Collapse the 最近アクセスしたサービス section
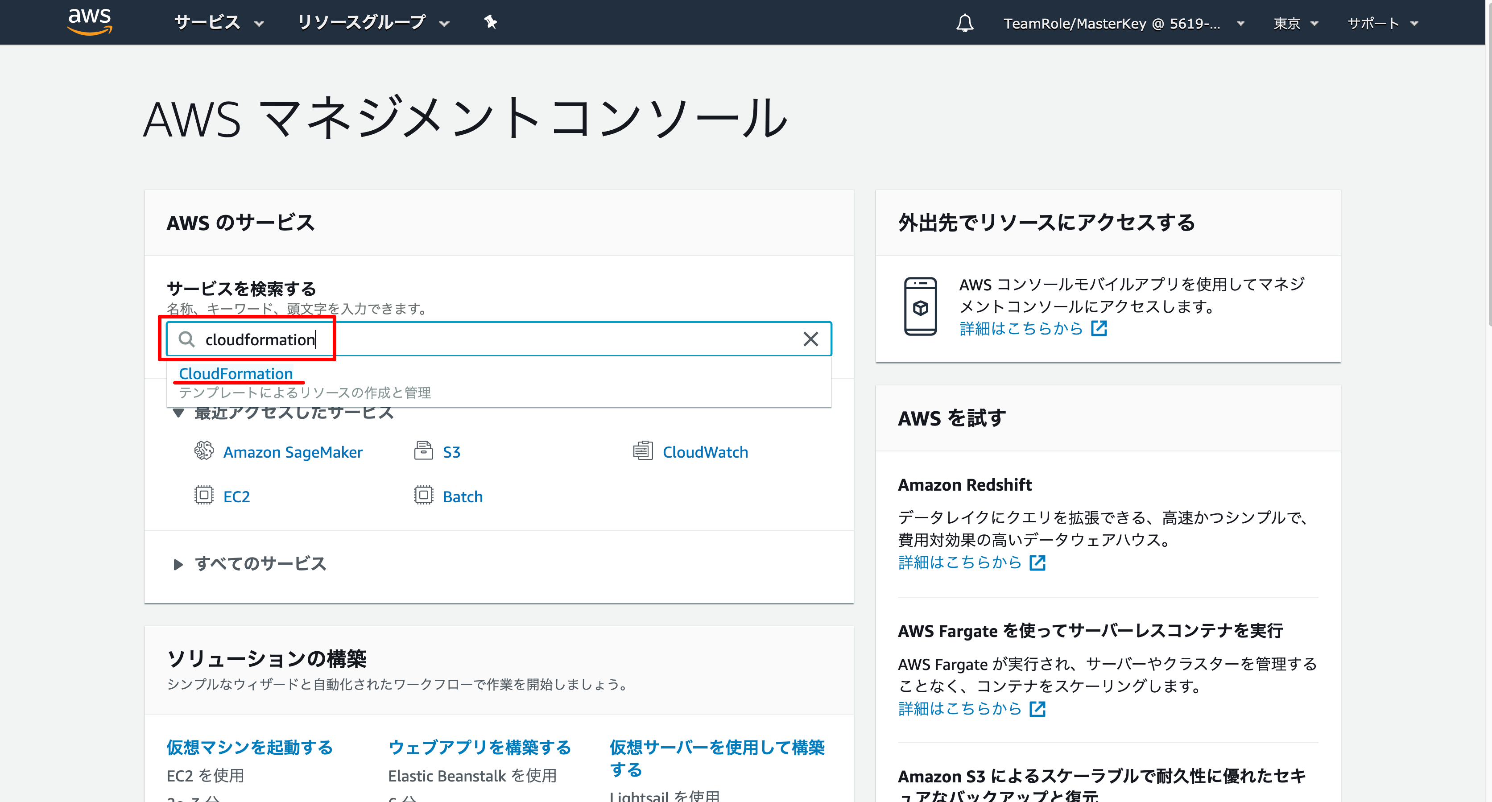1492x802 pixels. click(178, 413)
